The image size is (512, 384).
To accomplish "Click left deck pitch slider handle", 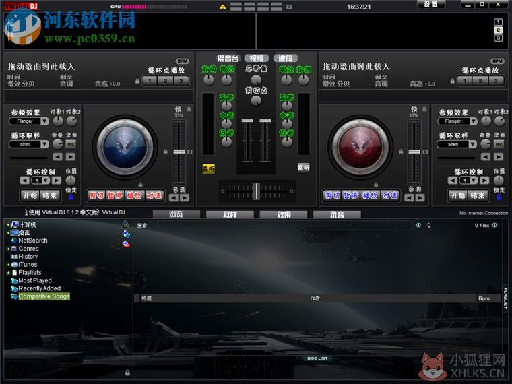I will click(x=179, y=152).
